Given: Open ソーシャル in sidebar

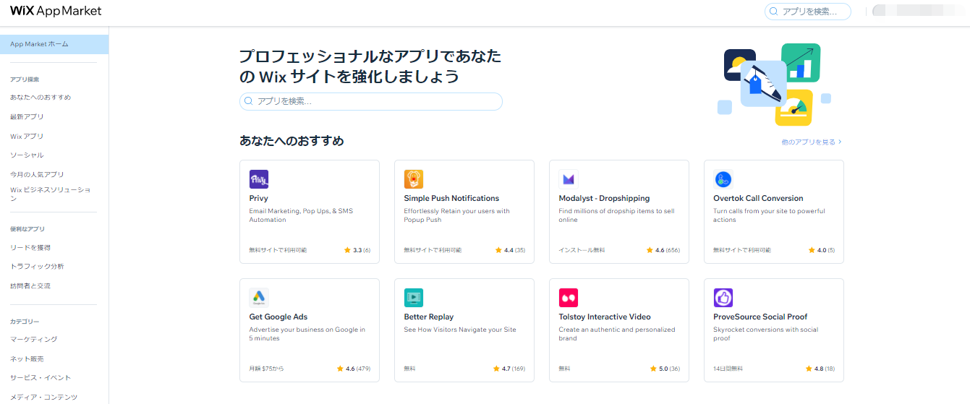Looking at the screenshot, I should pyautogui.click(x=27, y=155).
